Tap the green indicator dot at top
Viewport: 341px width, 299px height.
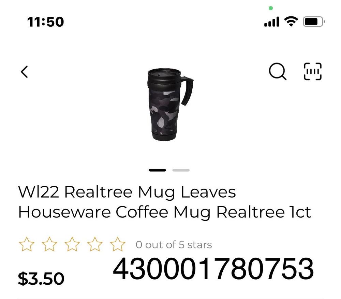pyautogui.click(x=271, y=8)
